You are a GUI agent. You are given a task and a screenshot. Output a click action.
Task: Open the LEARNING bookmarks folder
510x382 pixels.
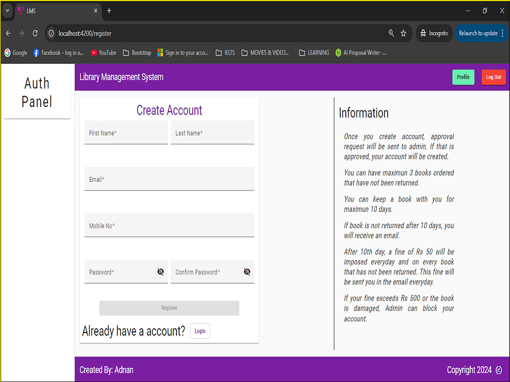point(314,52)
